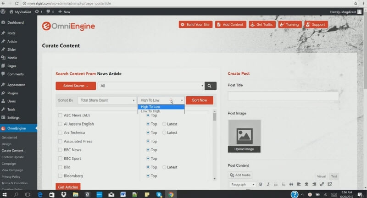Click into the Post Title field
Screen dimensions: 367x198
tap(283, 96)
